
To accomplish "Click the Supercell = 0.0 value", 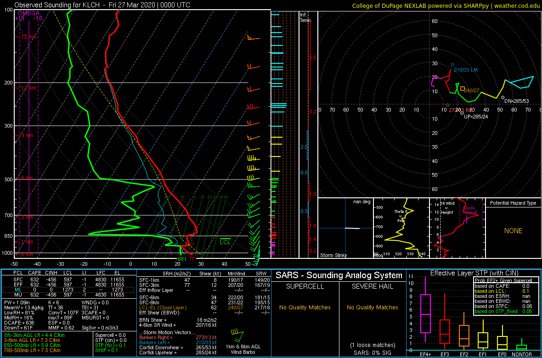I will click(x=111, y=335).
